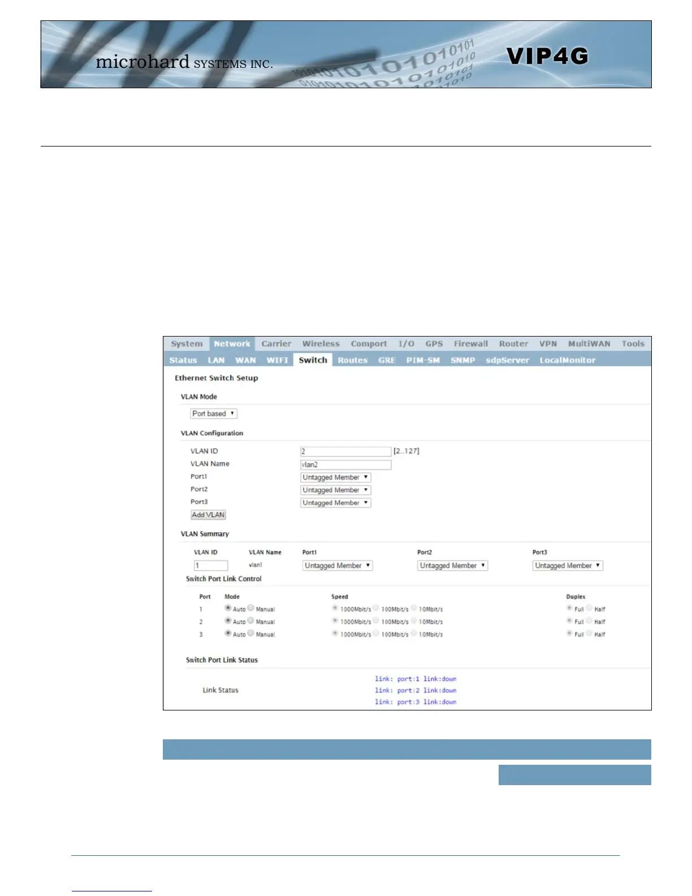Open the GRE submenu
Viewport: 692px width, 896px height.
click(387, 360)
